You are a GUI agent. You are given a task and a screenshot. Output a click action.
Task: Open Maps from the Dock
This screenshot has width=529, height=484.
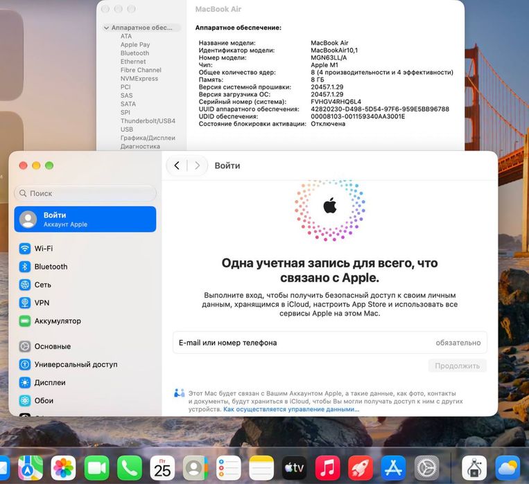[31, 468]
